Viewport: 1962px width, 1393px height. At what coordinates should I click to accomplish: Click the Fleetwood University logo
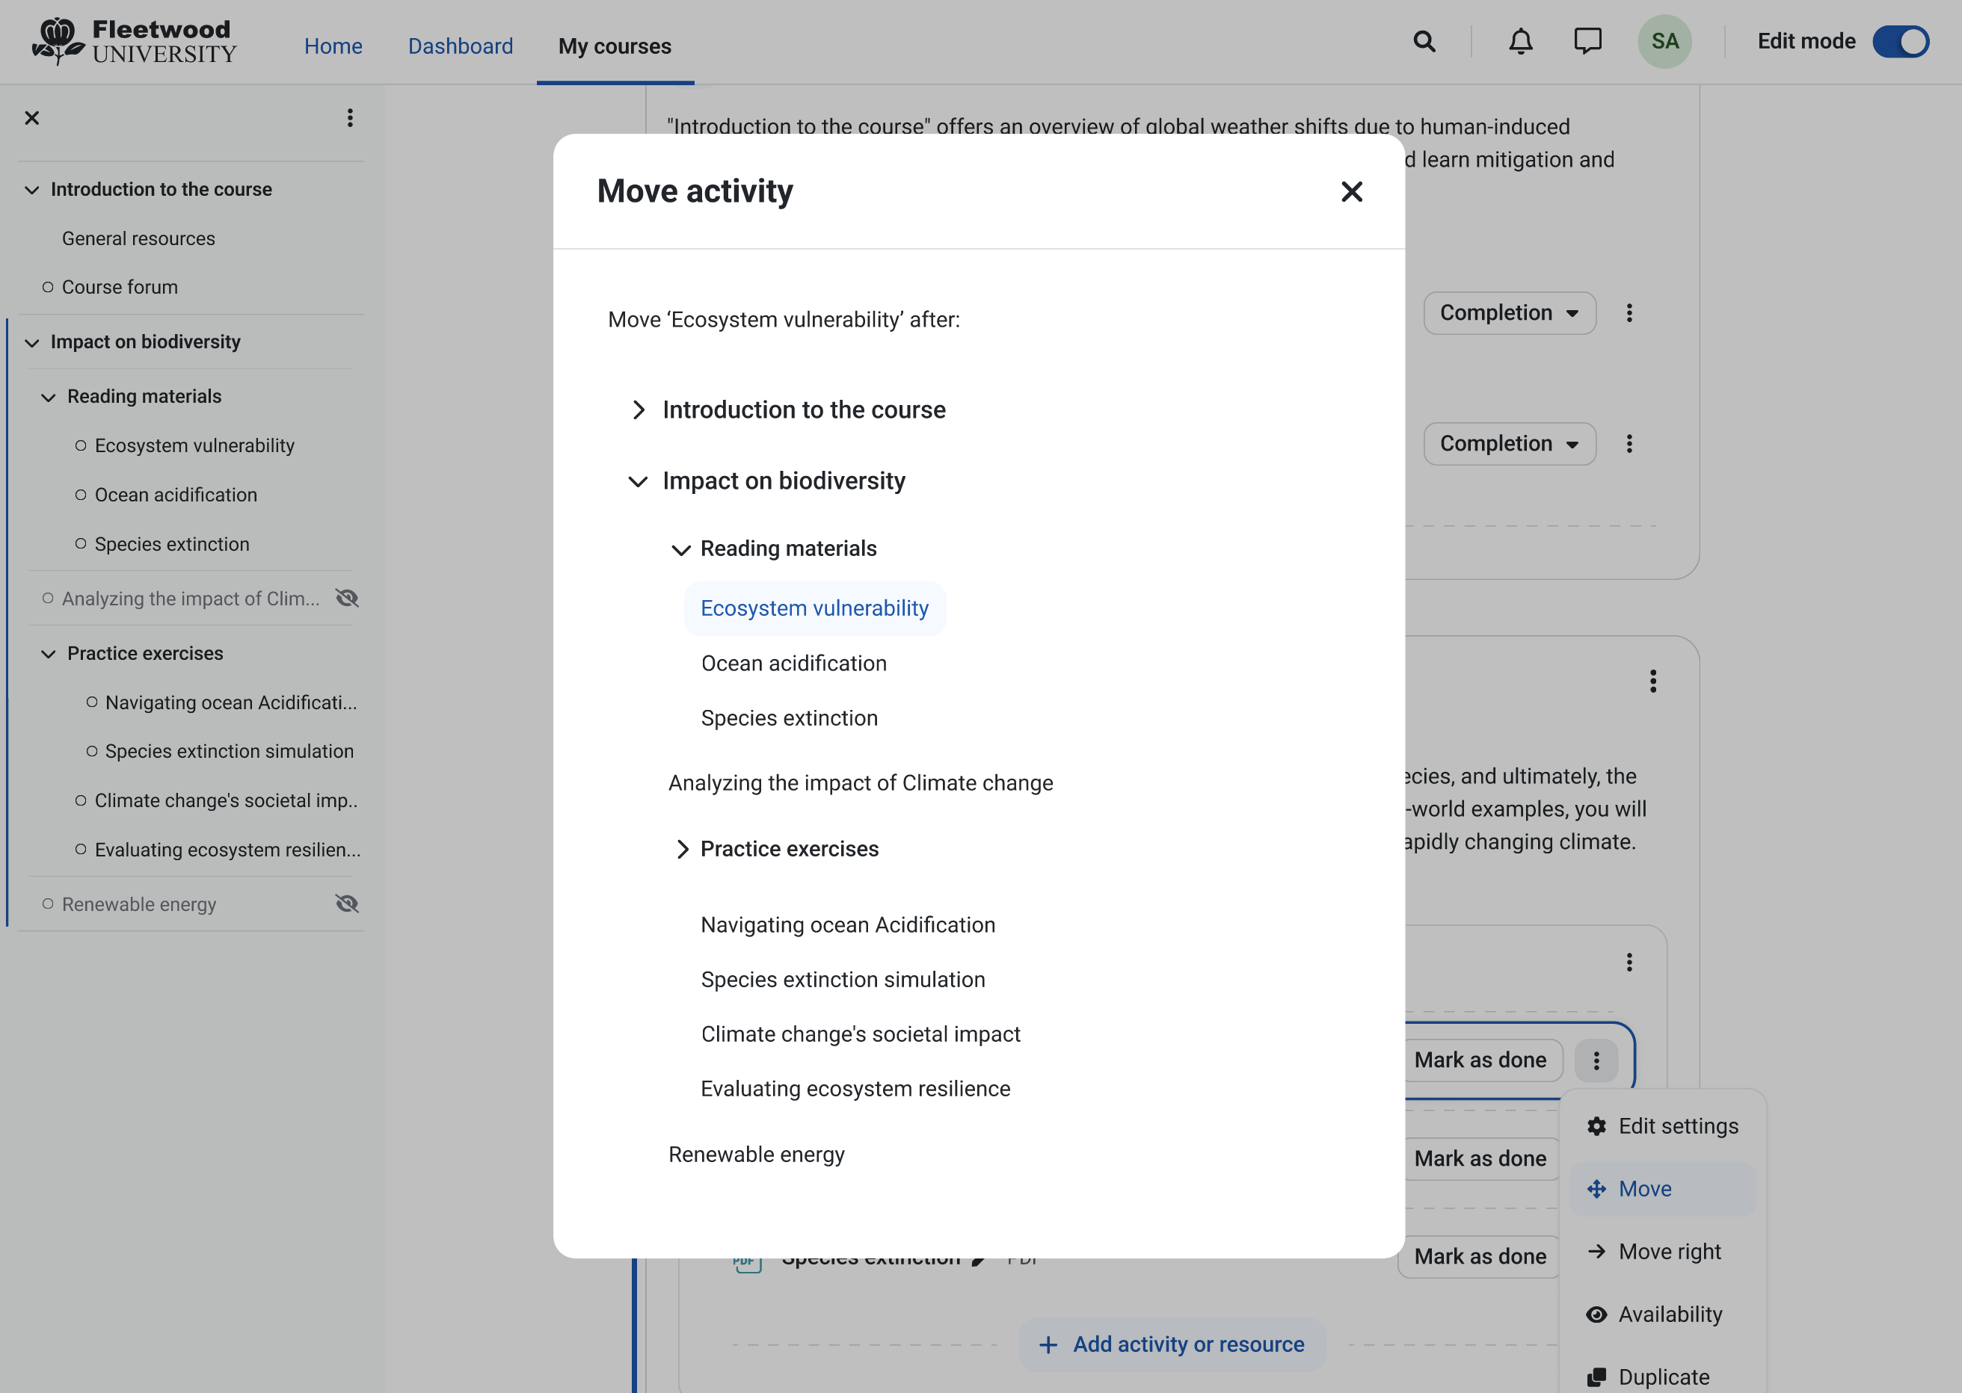(x=134, y=41)
